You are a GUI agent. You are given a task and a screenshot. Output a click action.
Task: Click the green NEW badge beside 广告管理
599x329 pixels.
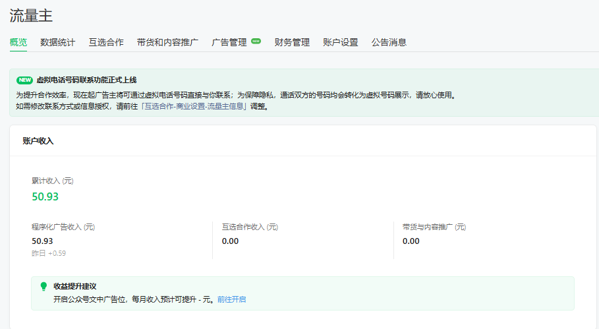tap(256, 42)
